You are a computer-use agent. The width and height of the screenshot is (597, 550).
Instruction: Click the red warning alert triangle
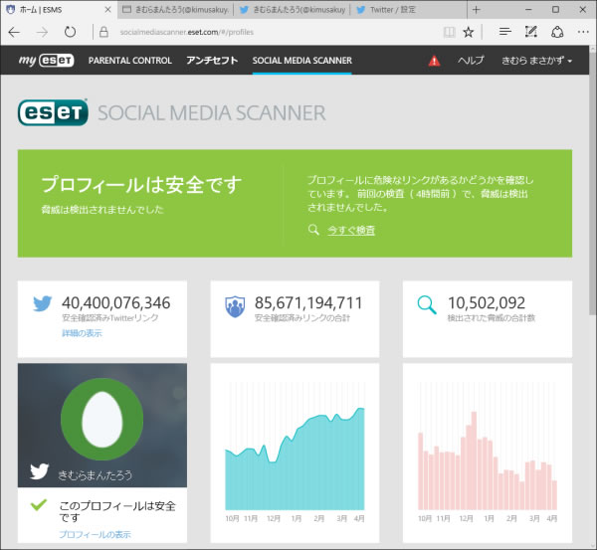click(434, 61)
